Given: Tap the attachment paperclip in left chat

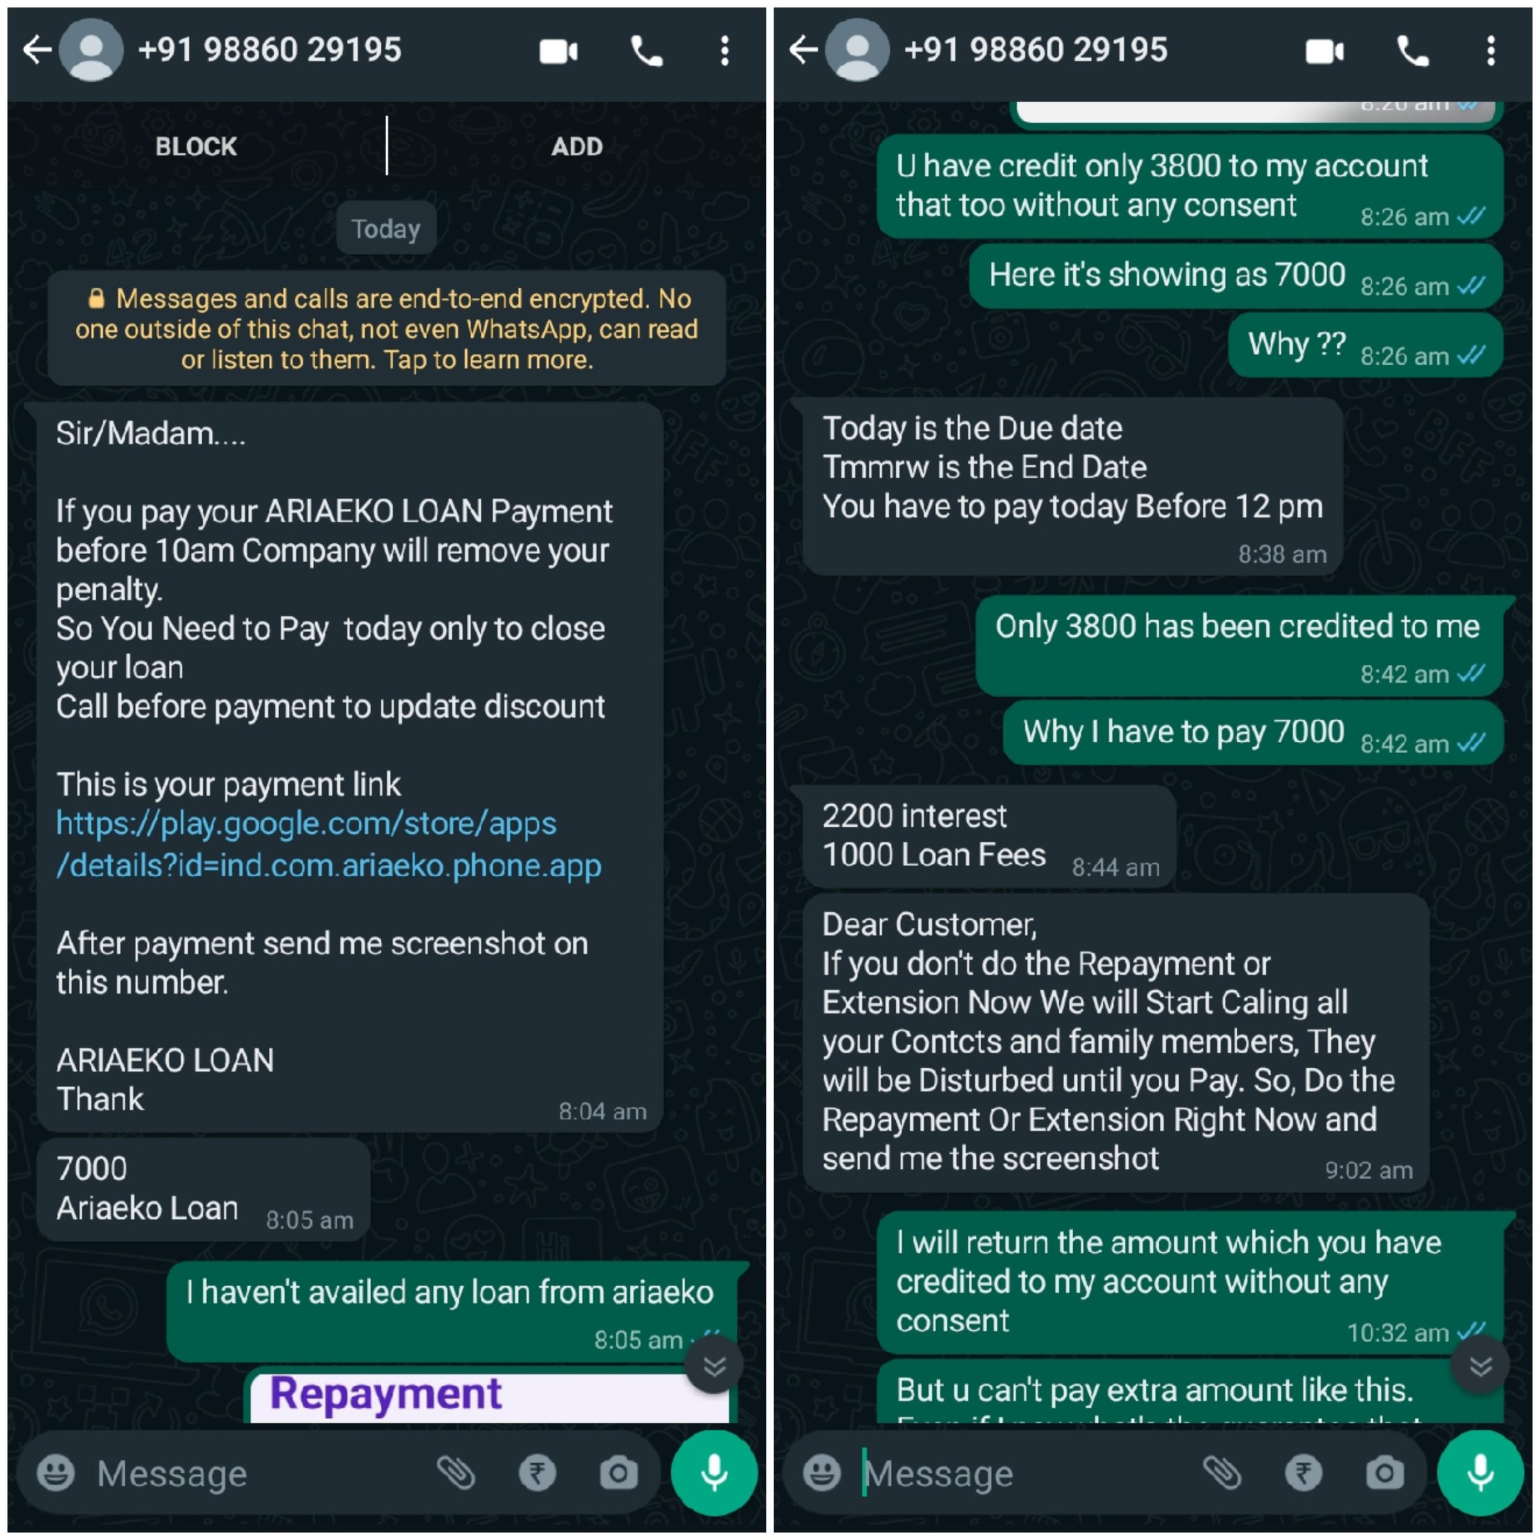Looking at the screenshot, I should pyautogui.click(x=456, y=1472).
